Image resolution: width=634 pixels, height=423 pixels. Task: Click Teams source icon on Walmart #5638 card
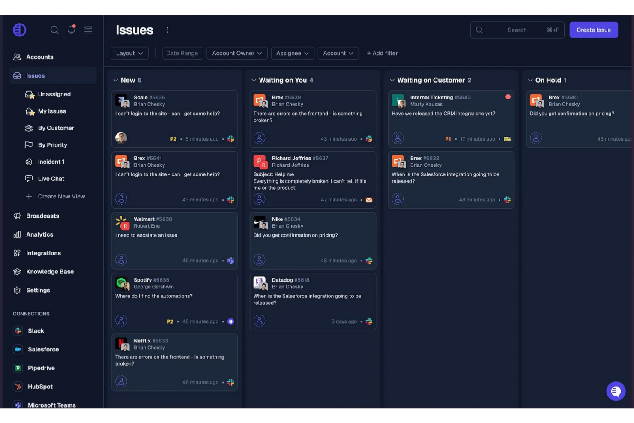pyautogui.click(x=231, y=261)
